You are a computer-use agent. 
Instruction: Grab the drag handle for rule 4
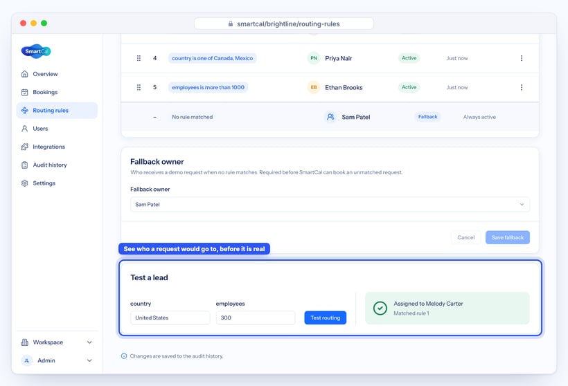[139, 58]
